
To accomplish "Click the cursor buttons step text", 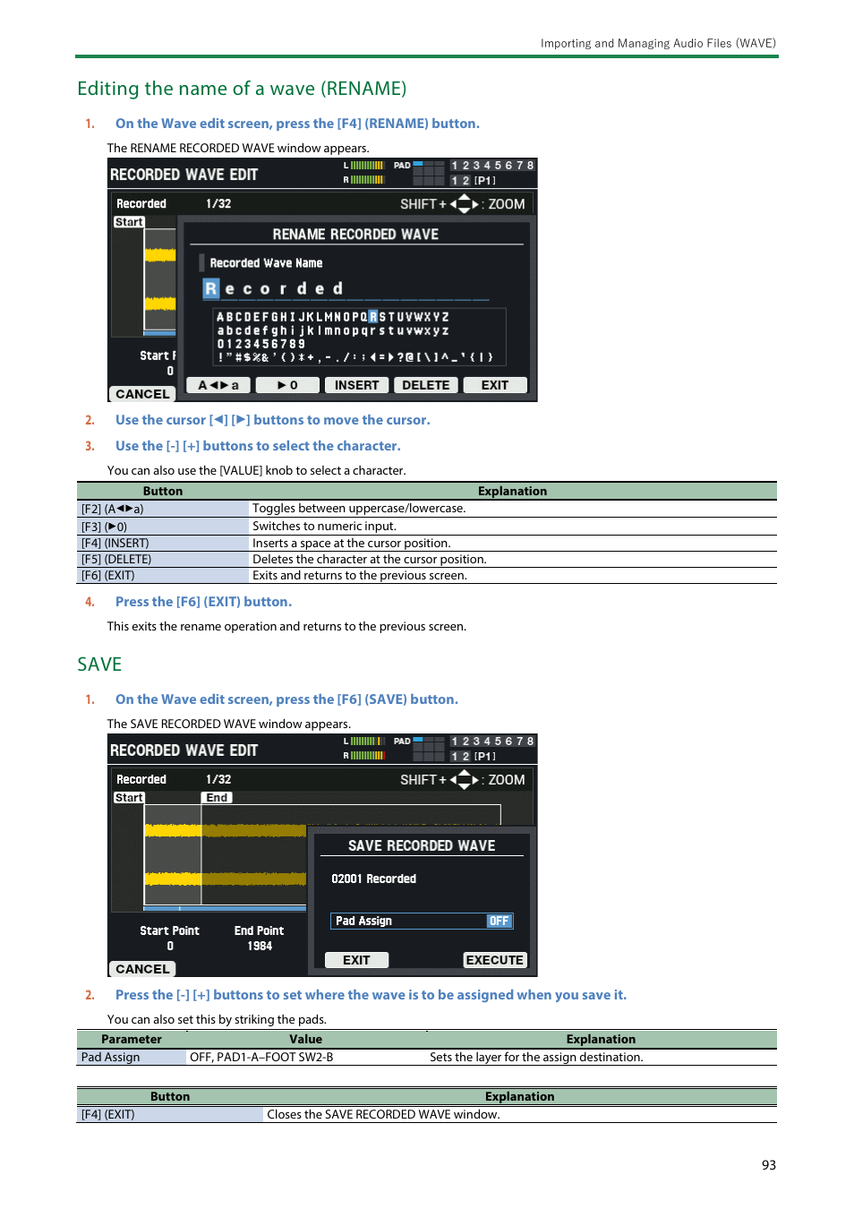I will [272, 420].
